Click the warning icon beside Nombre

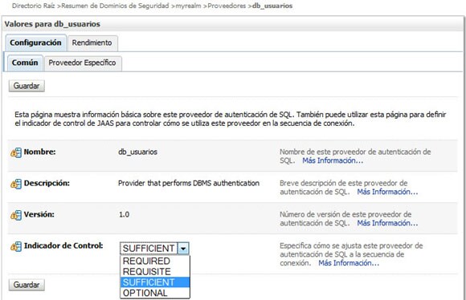pos(16,152)
